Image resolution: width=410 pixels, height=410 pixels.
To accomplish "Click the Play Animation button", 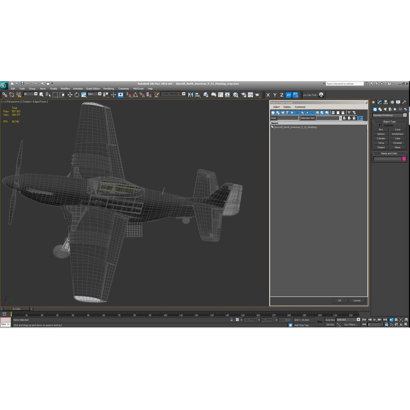I will pyautogui.click(x=375, y=320).
